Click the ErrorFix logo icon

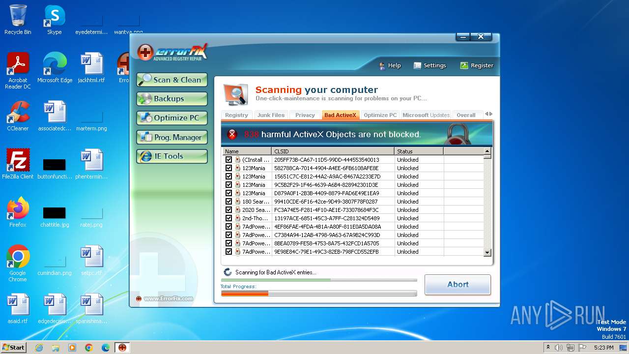pyautogui.click(x=145, y=52)
